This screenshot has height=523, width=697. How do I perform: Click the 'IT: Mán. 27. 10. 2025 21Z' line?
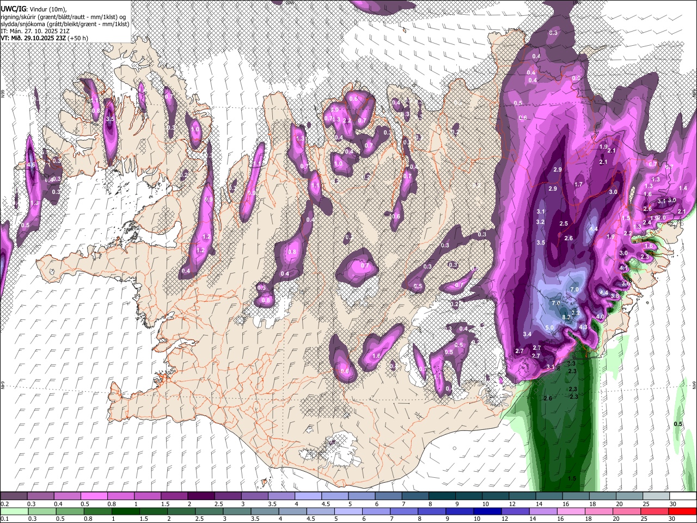(35, 31)
